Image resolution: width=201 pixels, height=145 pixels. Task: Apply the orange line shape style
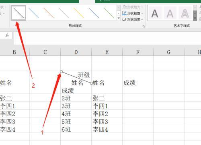click(49, 13)
